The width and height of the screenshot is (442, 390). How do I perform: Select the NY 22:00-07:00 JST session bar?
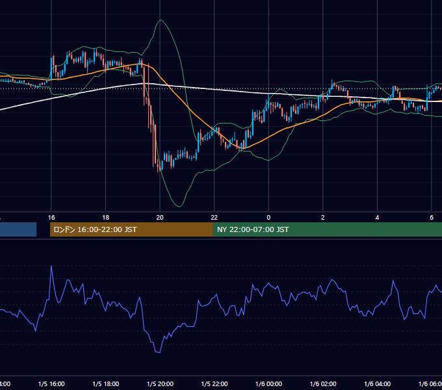coord(327,229)
